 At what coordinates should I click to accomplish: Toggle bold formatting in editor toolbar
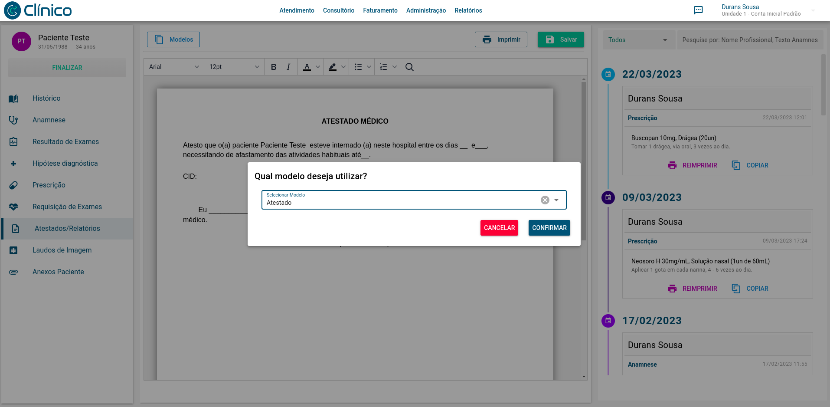click(x=274, y=67)
